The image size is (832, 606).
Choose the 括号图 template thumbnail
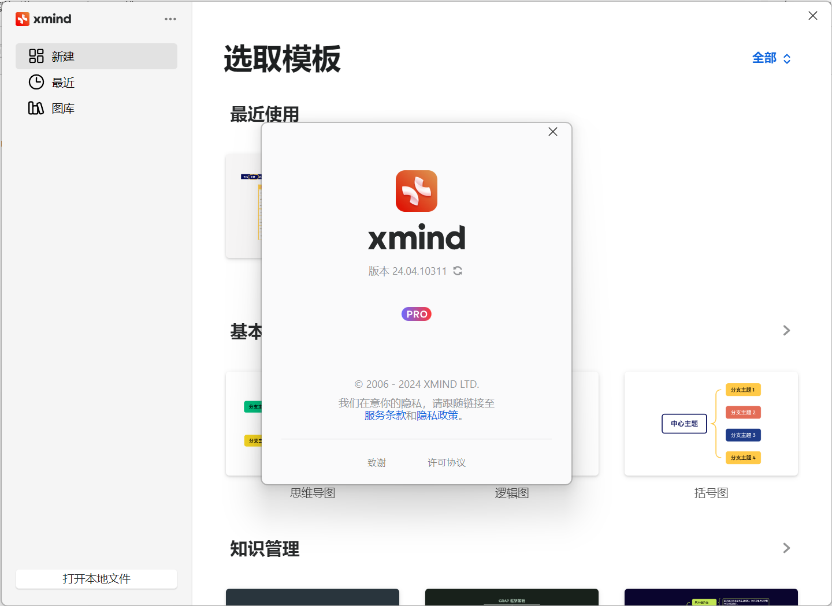(x=711, y=424)
